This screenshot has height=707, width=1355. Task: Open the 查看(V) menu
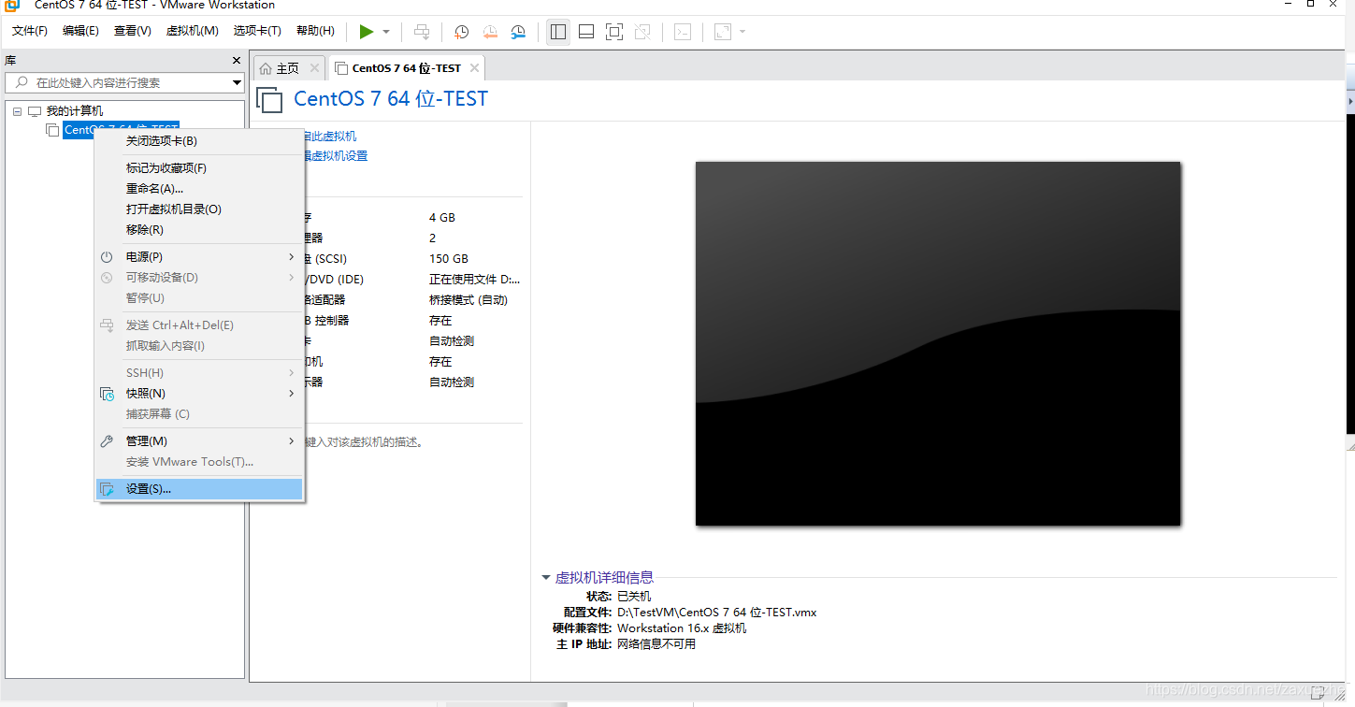point(132,31)
